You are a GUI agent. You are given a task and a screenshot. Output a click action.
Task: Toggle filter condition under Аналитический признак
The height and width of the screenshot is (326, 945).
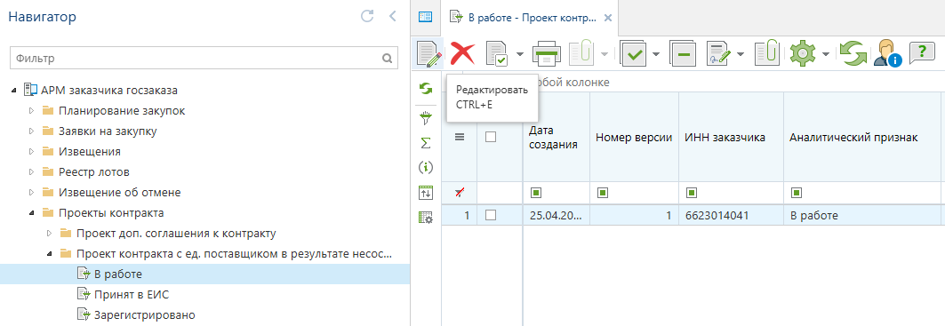tap(797, 193)
